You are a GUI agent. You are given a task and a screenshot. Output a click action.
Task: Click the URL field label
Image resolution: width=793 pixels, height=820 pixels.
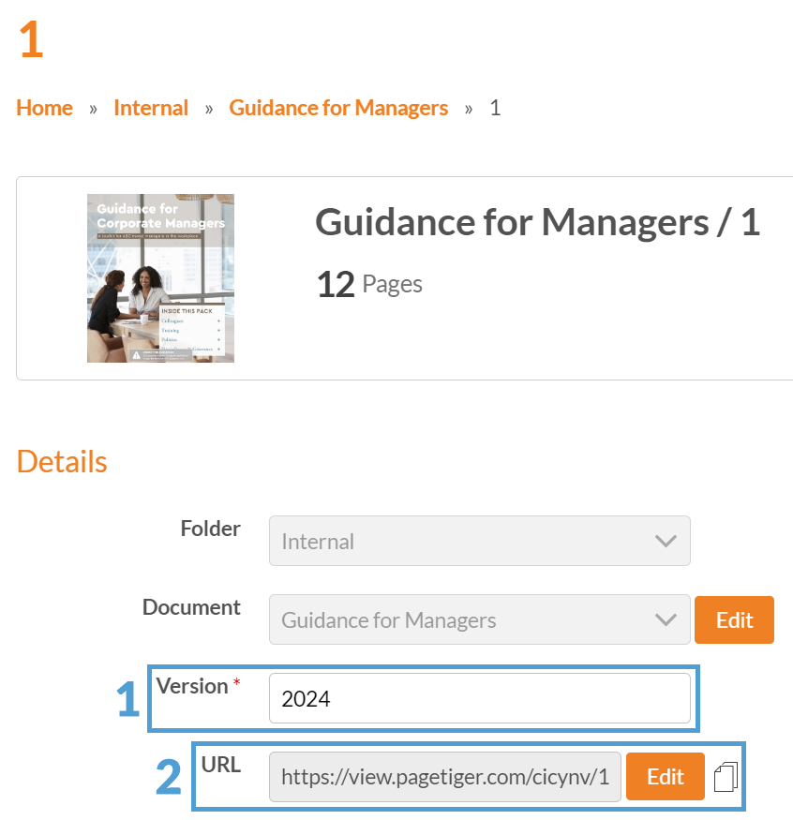221,765
